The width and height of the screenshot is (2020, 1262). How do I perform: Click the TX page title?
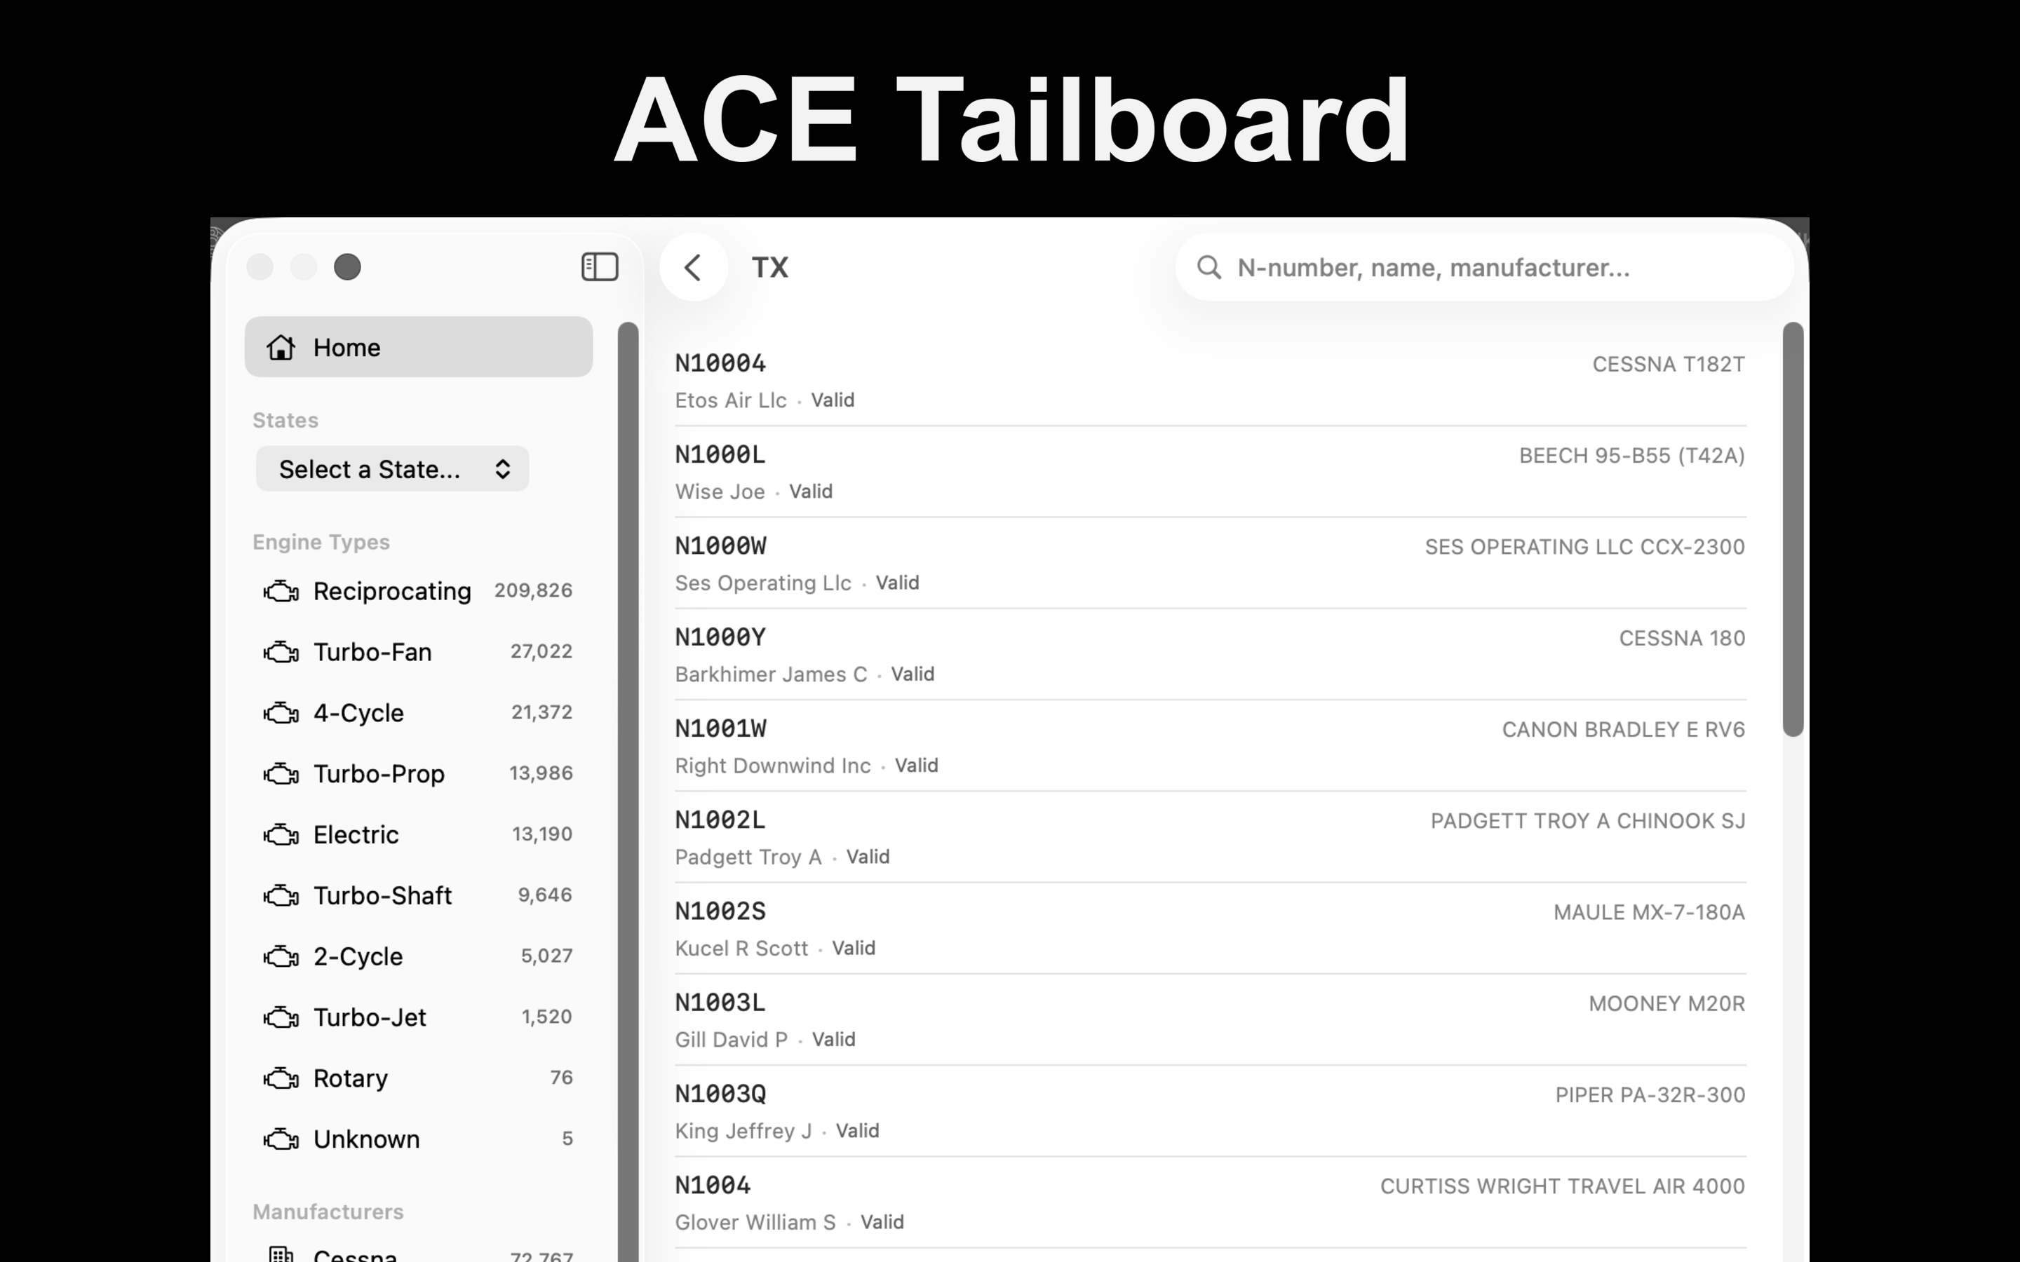[769, 267]
